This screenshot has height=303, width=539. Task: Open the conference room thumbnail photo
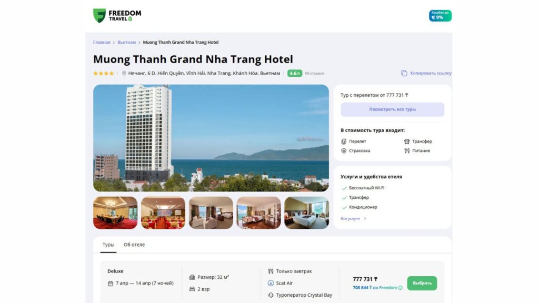click(115, 213)
